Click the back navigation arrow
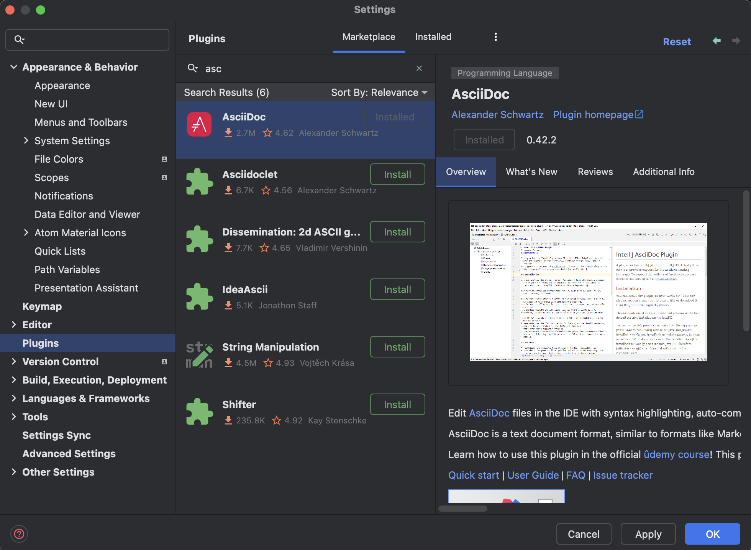Viewport: 751px width, 550px height. 717,41
